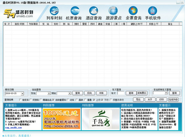Click the 中转 transfer button
The width and height of the screenshot is (185, 137).
click(101, 93)
